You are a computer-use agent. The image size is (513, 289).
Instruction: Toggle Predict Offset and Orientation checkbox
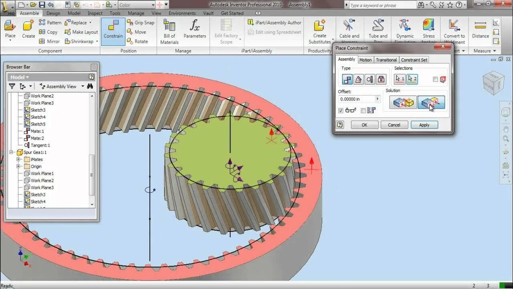[363, 110]
